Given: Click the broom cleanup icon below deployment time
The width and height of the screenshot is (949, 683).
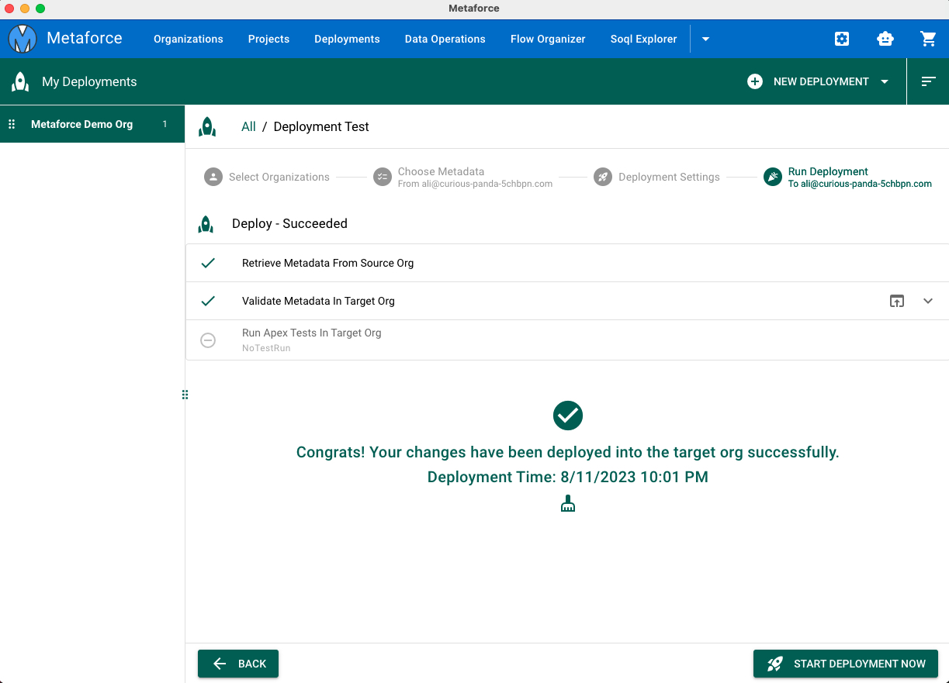Looking at the screenshot, I should coord(568,504).
